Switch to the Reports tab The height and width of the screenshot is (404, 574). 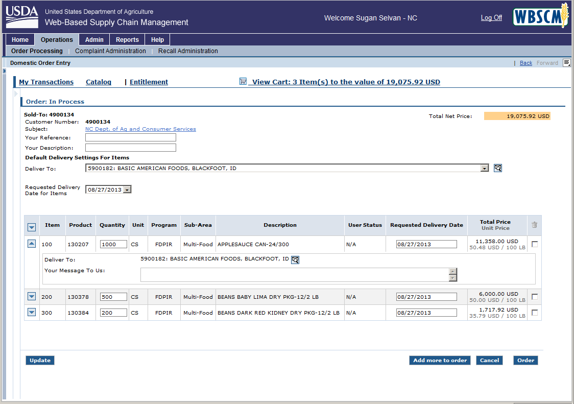[127, 40]
